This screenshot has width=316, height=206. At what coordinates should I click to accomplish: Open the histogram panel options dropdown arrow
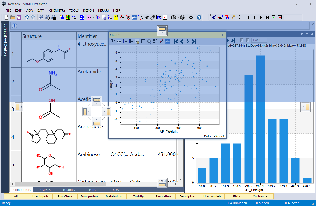pos(302,34)
